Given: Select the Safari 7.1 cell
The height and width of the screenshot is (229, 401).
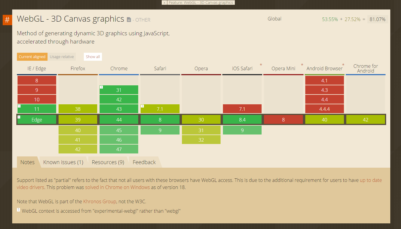Looking at the screenshot, I should click(160, 109).
